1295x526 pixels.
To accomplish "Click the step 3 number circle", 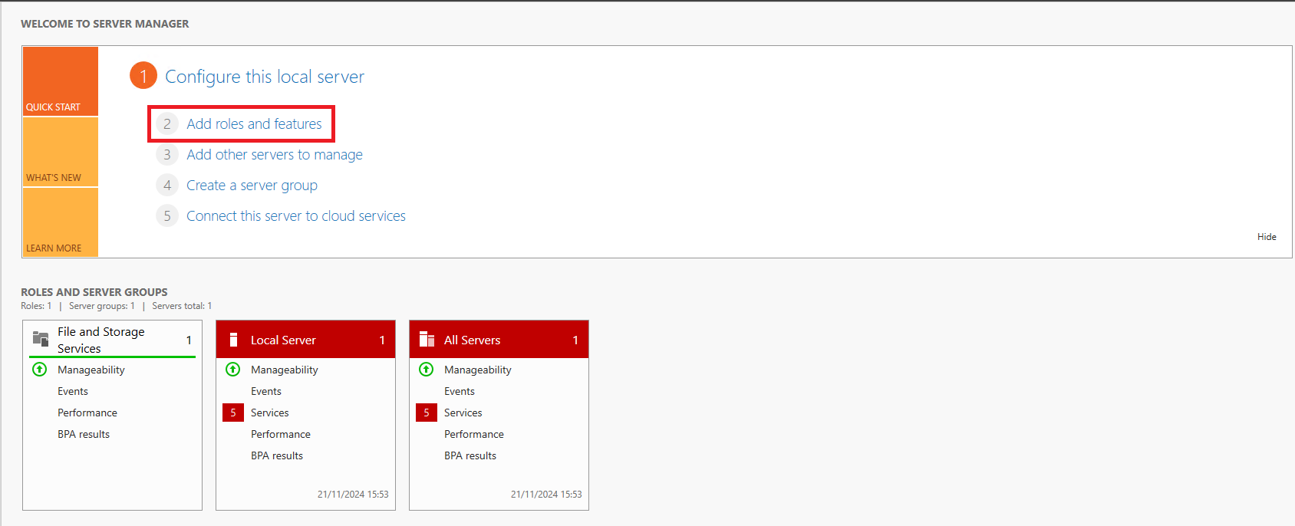I will tap(167, 155).
